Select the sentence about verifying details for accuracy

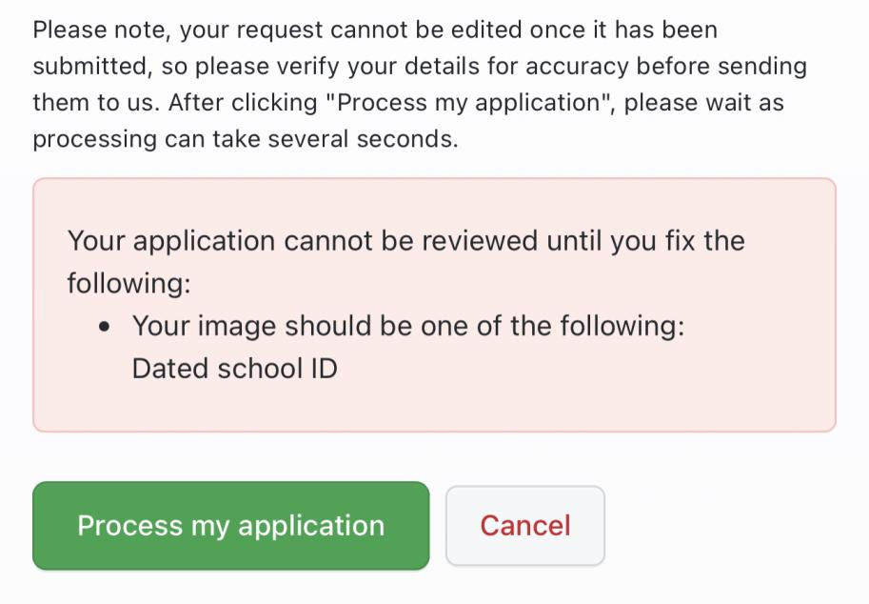pos(419,66)
